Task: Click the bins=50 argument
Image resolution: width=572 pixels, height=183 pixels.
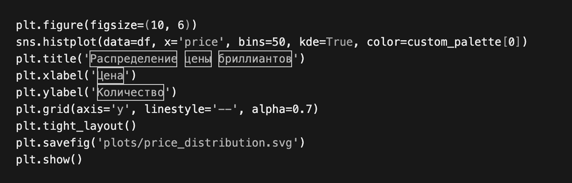Action: (262, 42)
